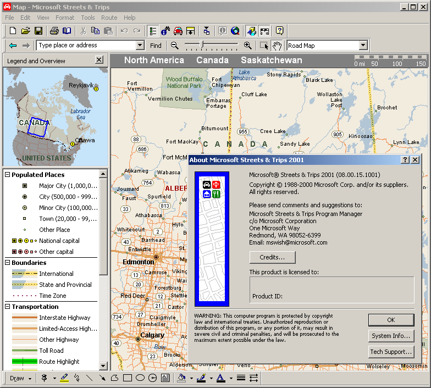Open the Font Color dropdown arrow
Image resolution: width=431 pixels, height=388 pixels.
pos(231,378)
